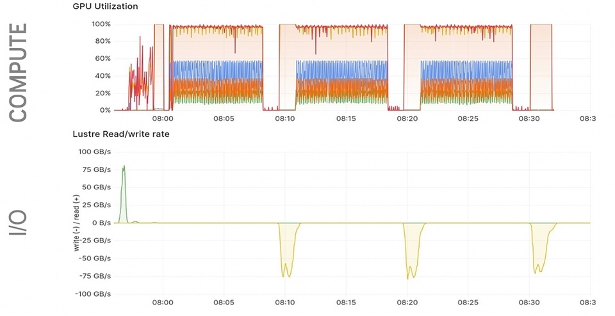Select the 08:20 tick on Lustre chart

coord(407,303)
